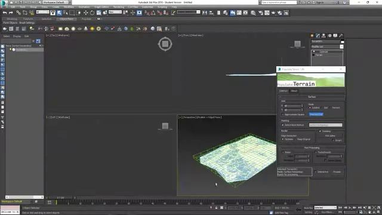The height and width of the screenshot is (215, 382).
Task: Select the Optimize edge intersection option
Action: click(283, 139)
